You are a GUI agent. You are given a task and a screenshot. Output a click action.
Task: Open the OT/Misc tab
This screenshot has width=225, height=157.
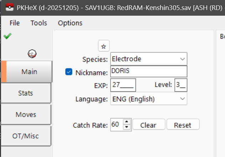(26, 136)
